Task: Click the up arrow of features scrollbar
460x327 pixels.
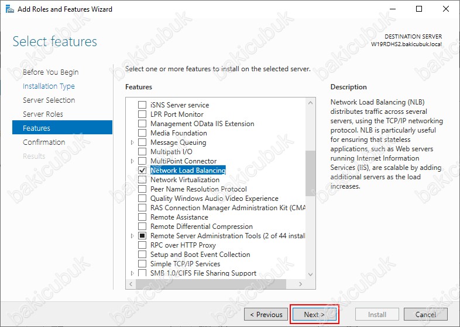Action: (x=310, y=103)
